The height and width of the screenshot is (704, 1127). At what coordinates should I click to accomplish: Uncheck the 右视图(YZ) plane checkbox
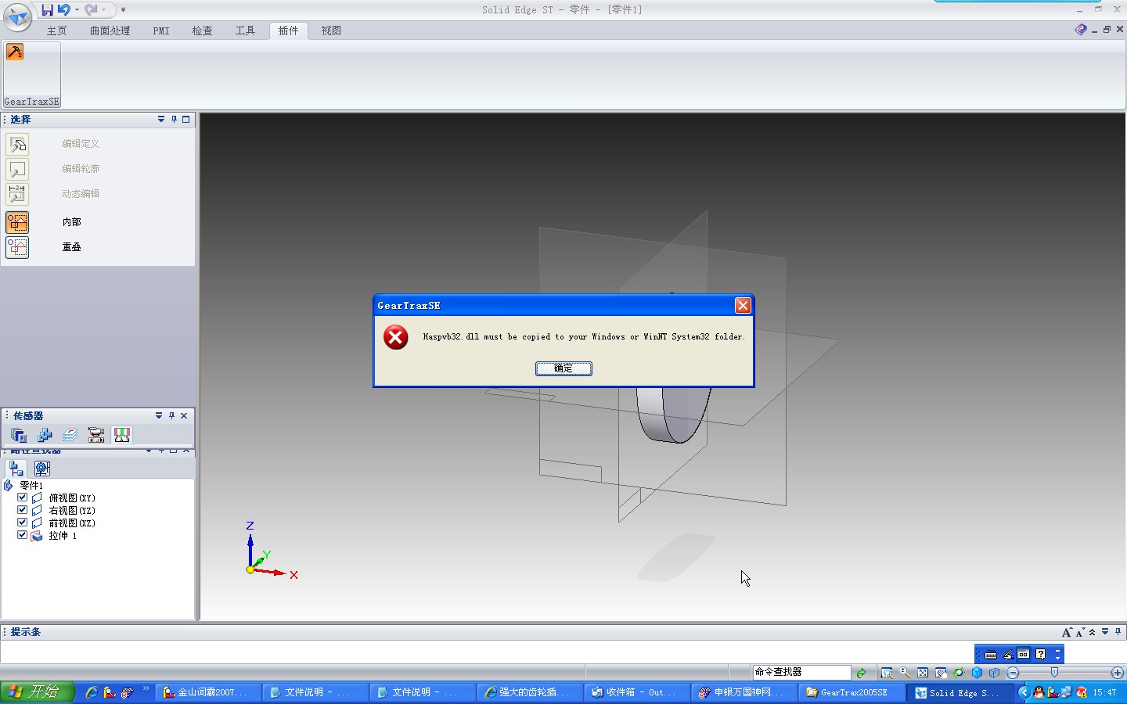tap(23, 510)
